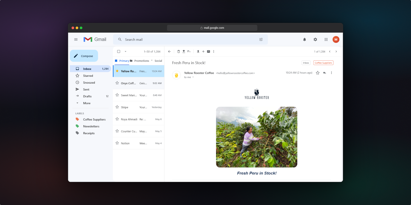411x205 pixels.
Task: Show the newer email with the left chevron
Action: [x=330, y=51]
